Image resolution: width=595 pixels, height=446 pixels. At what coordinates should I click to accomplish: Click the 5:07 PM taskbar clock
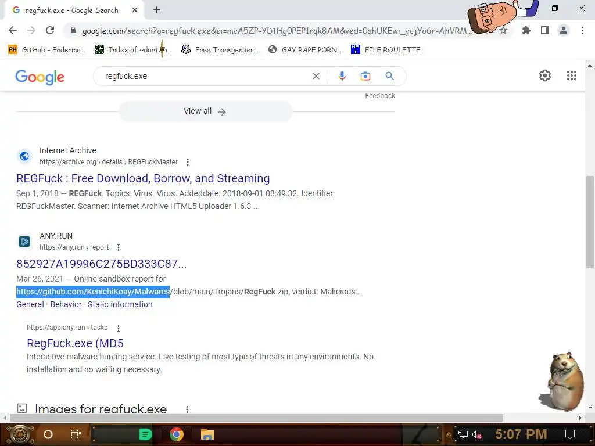pyautogui.click(x=521, y=434)
